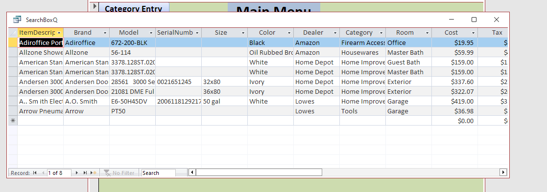Open Size column filter dropdown
Viewport: 547px width, 192px height.
pyautogui.click(x=243, y=33)
